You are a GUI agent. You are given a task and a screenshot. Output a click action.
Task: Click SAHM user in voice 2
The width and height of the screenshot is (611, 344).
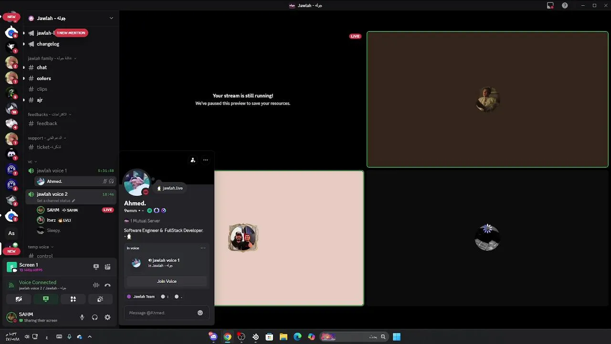tap(75, 210)
